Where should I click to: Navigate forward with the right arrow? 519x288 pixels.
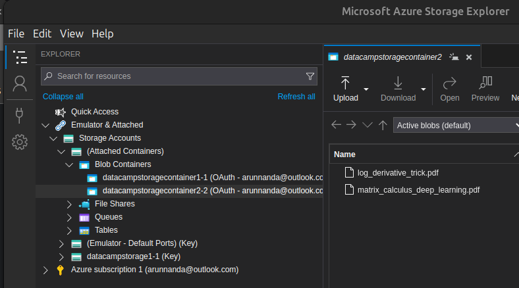pos(351,125)
